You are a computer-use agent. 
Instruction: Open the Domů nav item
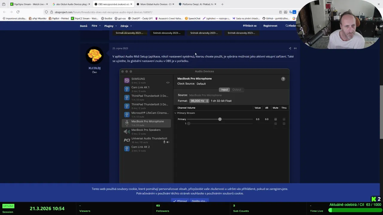83,26
